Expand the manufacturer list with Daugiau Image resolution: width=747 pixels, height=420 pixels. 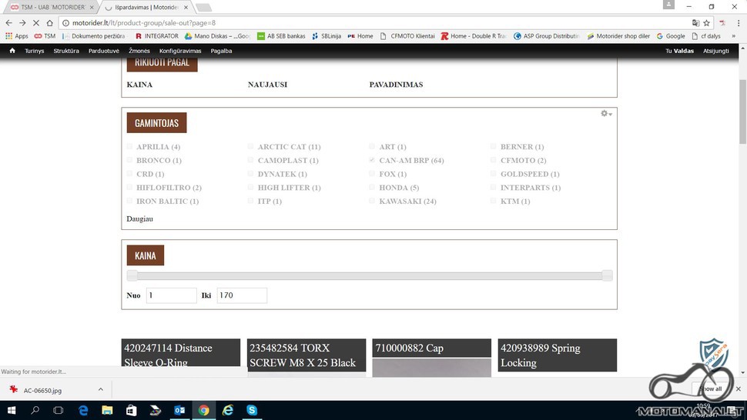click(x=139, y=218)
